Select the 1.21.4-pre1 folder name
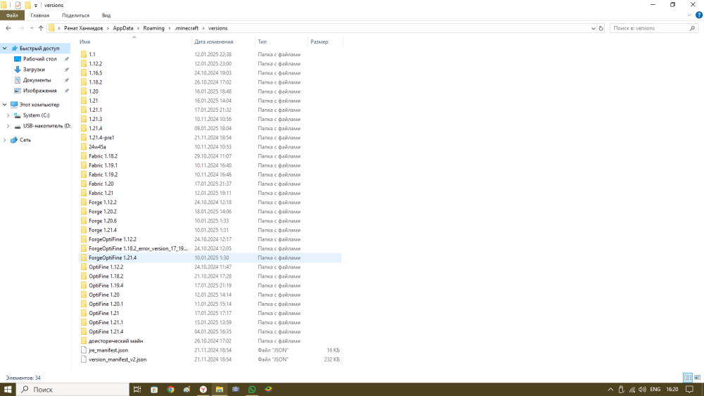 pyautogui.click(x=101, y=138)
